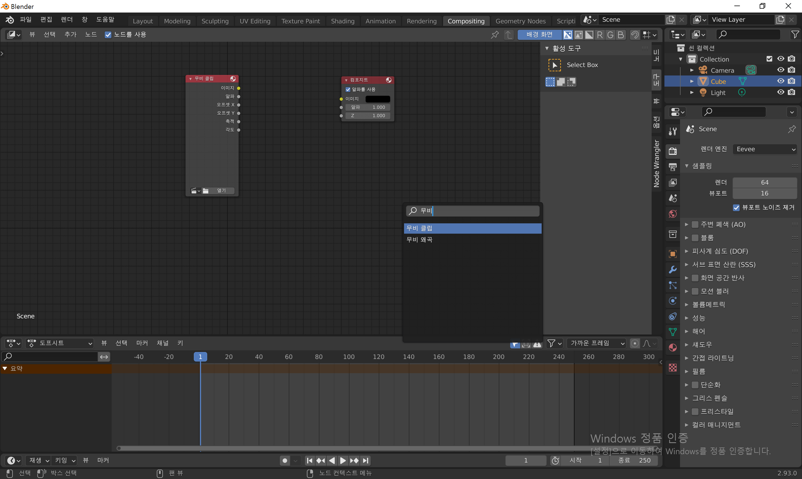Open the 렌더 menu
The width and height of the screenshot is (802, 479).
click(67, 20)
